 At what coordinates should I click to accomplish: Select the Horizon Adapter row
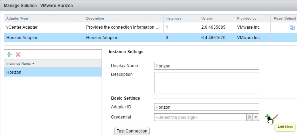point(150,38)
